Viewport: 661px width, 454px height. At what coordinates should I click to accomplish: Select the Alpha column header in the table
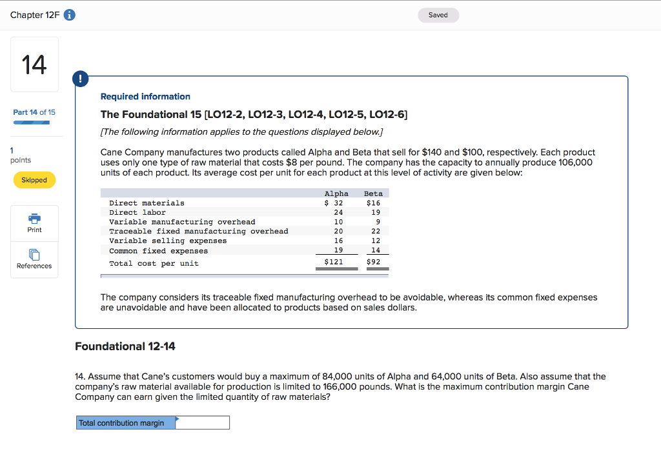[x=336, y=193]
